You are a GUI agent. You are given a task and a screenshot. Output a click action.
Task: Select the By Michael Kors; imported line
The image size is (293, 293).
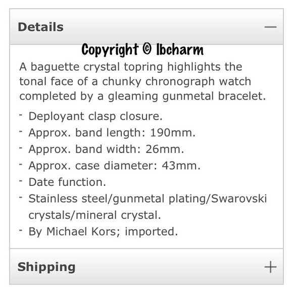coord(103,231)
